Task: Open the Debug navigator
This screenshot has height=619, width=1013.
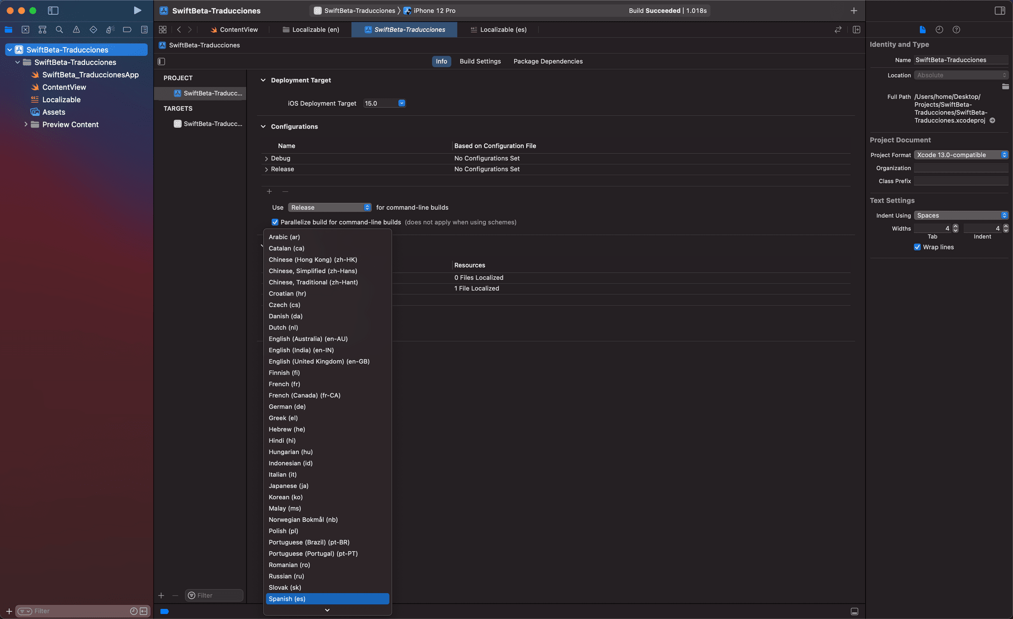Action: point(110,30)
